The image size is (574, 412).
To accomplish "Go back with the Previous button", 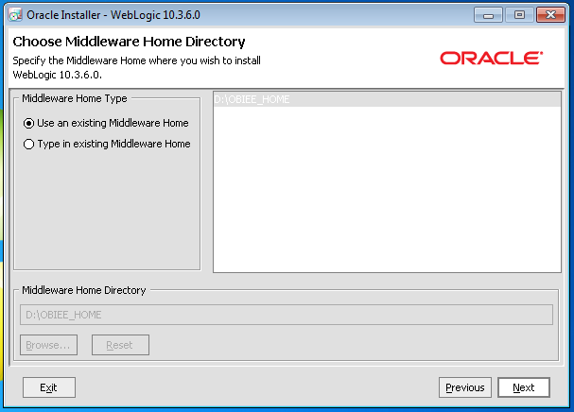I will point(465,387).
